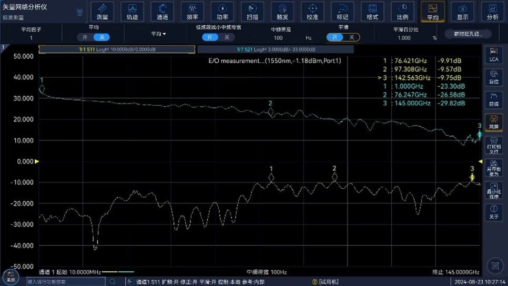Click the 关于 (About) info icon
This screenshot has width=508, height=286.
(494, 212)
